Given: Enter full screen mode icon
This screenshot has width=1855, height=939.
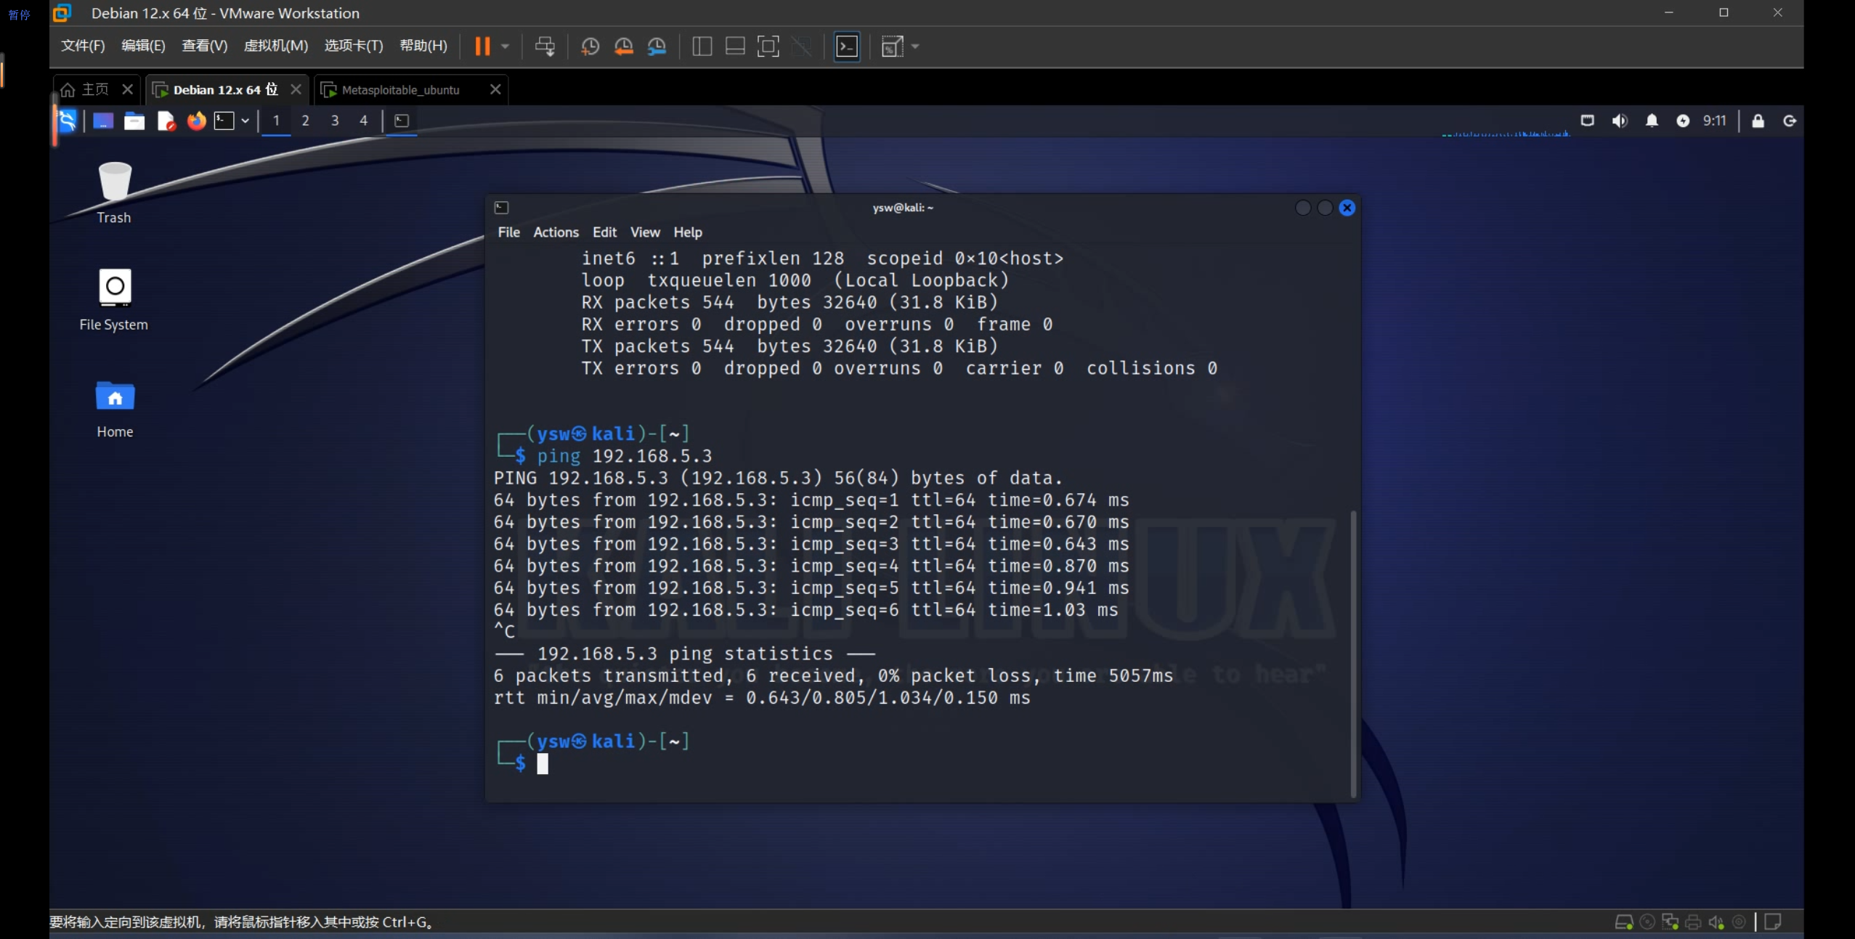Looking at the screenshot, I should pos(768,46).
